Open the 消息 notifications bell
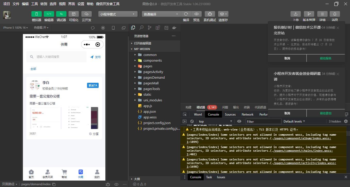 pos(335,14)
